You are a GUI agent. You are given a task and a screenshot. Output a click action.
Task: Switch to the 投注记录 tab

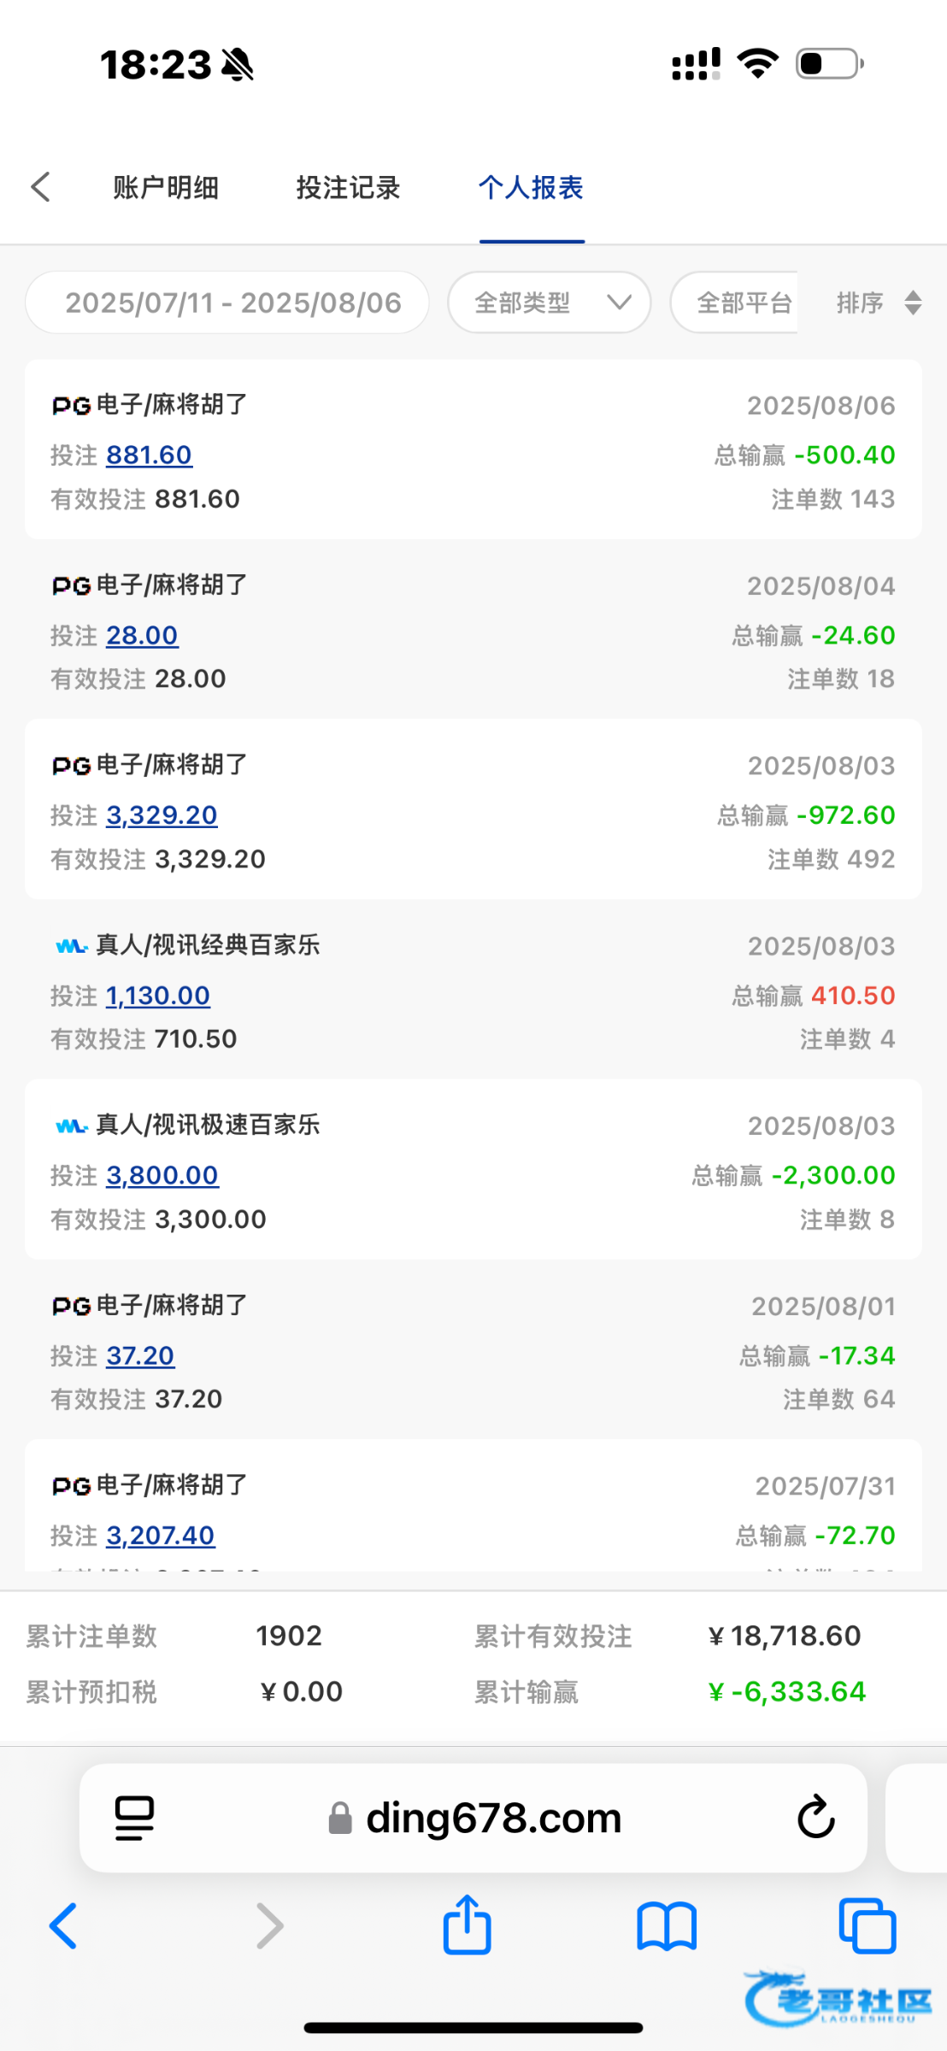348,187
